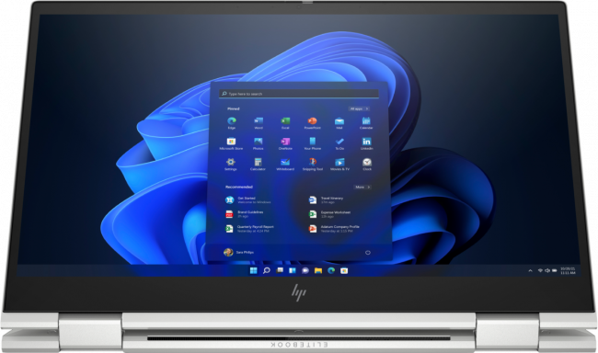Launch the Photos app
The height and width of the screenshot is (353, 598).
[x=259, y=143]
